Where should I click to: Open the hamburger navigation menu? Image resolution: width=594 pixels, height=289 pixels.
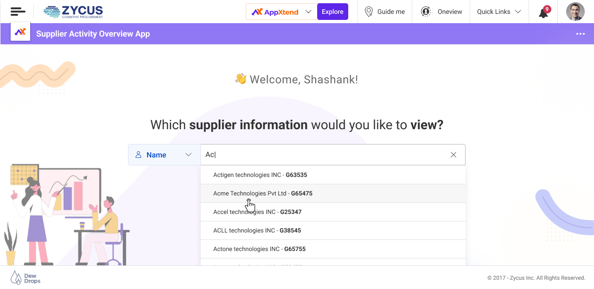[x=18, y=12]
